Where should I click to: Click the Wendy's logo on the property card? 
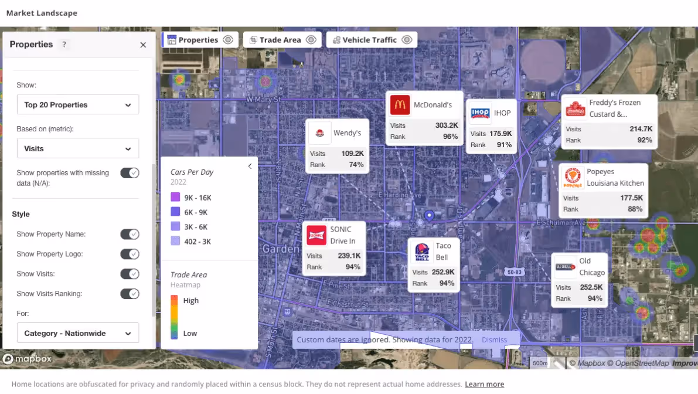click(x=319, y=133)
